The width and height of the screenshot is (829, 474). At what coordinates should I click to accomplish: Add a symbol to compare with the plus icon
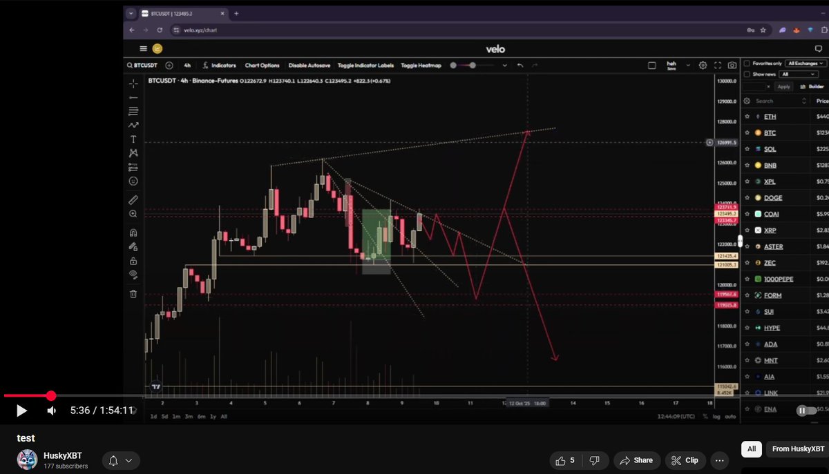pyautogui.click(x=169, y=66)
